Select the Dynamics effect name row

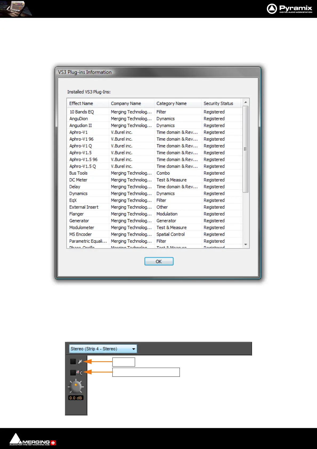(154, 193)
